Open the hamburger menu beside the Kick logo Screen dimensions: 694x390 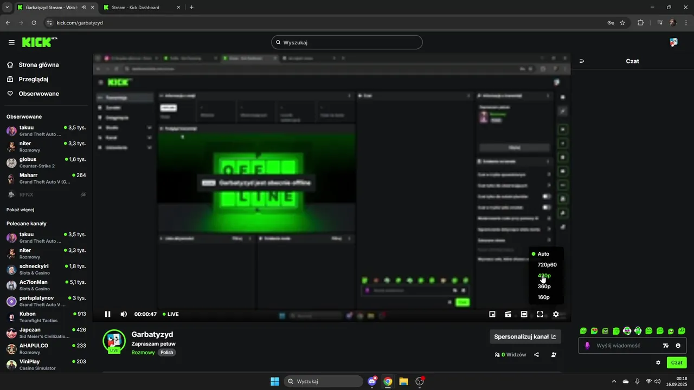(x=11, y=42)
